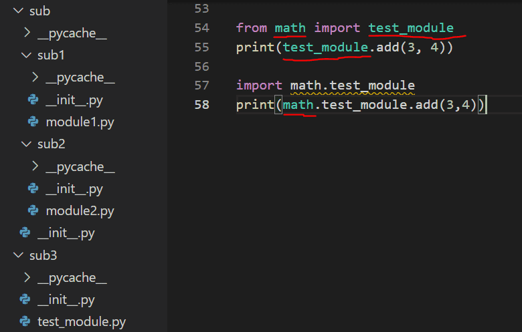The width and height of the screenshot is (522, 332).
Task: Open module1.py file
Action: point(80,122)
